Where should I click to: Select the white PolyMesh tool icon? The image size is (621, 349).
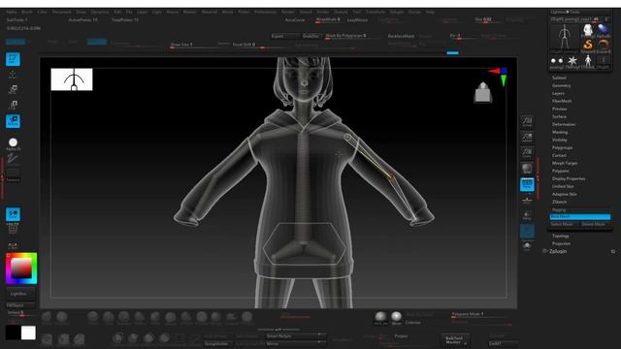(x=587, y=30)
